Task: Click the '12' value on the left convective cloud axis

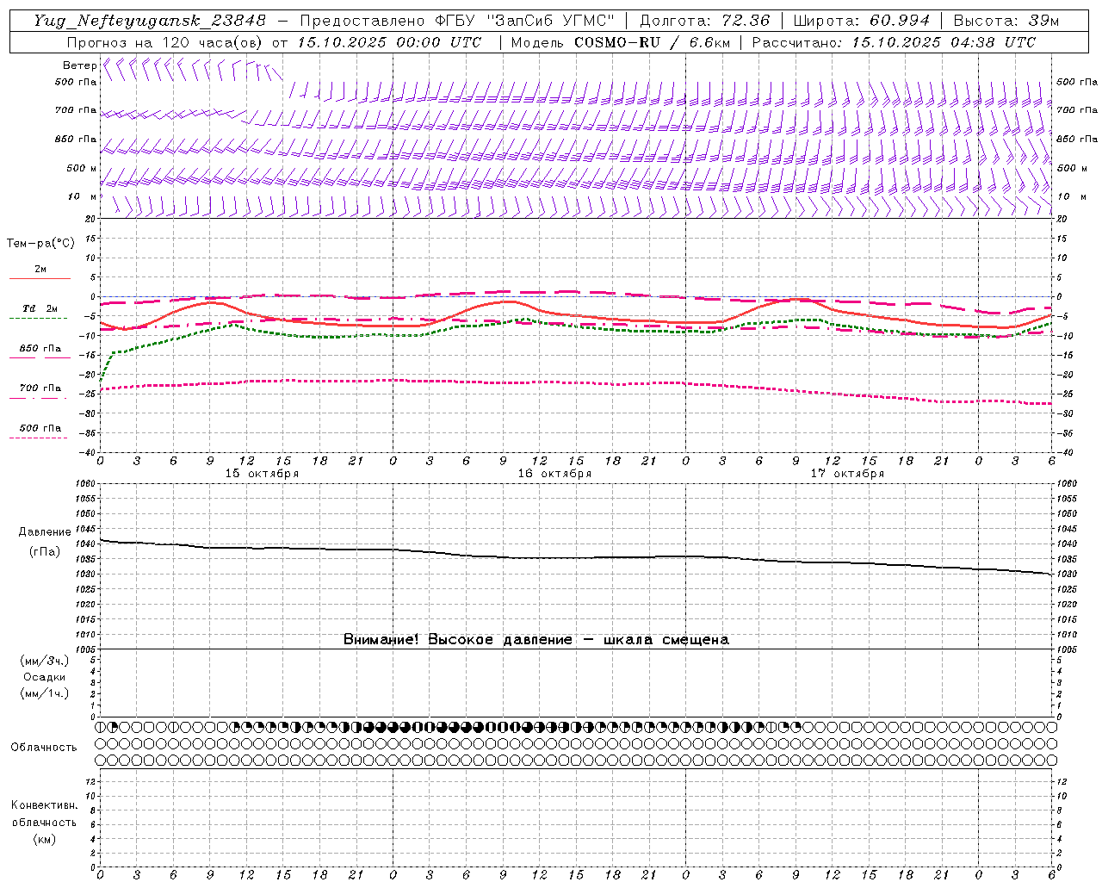Action: [x=90, y=781]
